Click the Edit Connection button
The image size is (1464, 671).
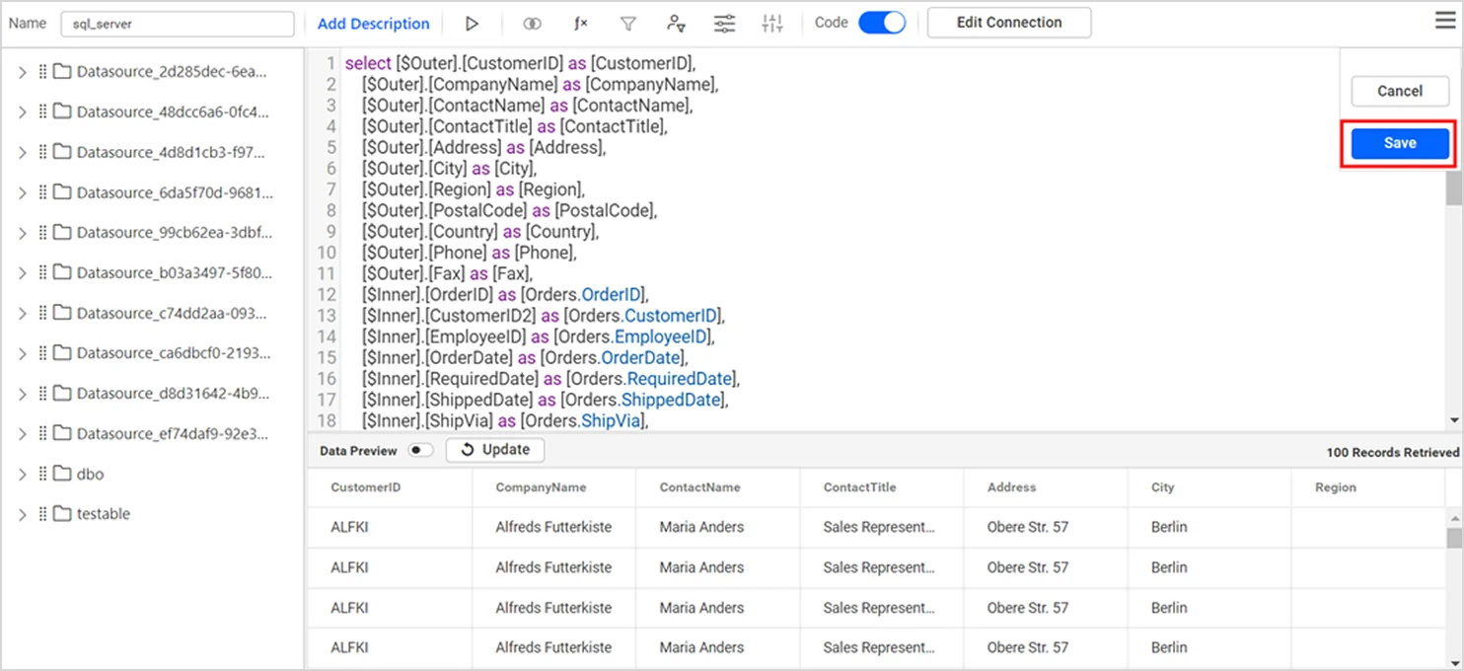1009,23
